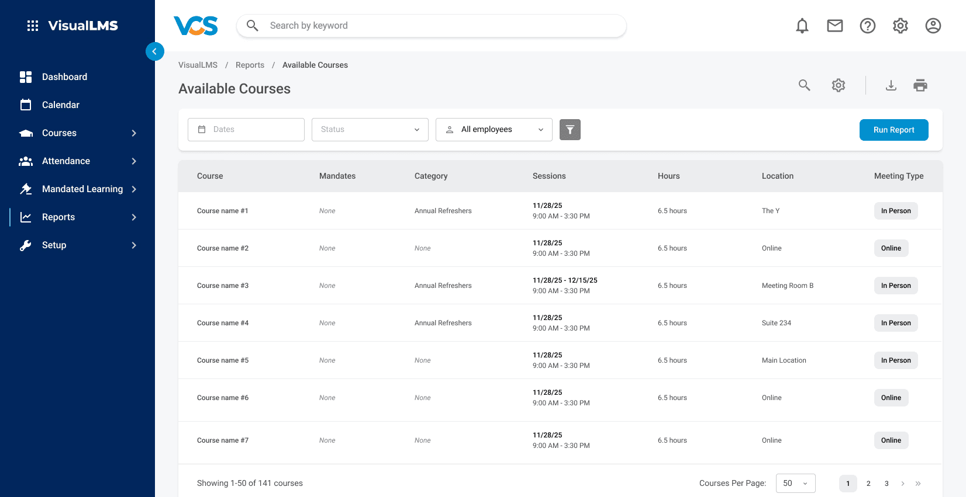The height and width of the screenshot is (497, 966).
Task: Click the Reports chart icon
Action: (26, 217)
